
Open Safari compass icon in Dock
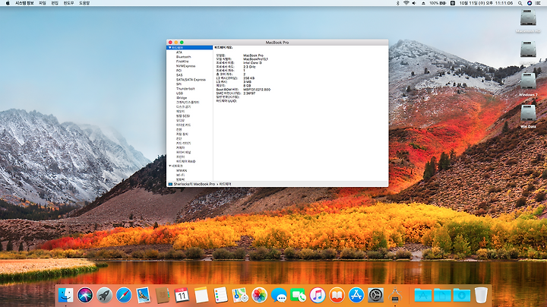pos(124,295)
